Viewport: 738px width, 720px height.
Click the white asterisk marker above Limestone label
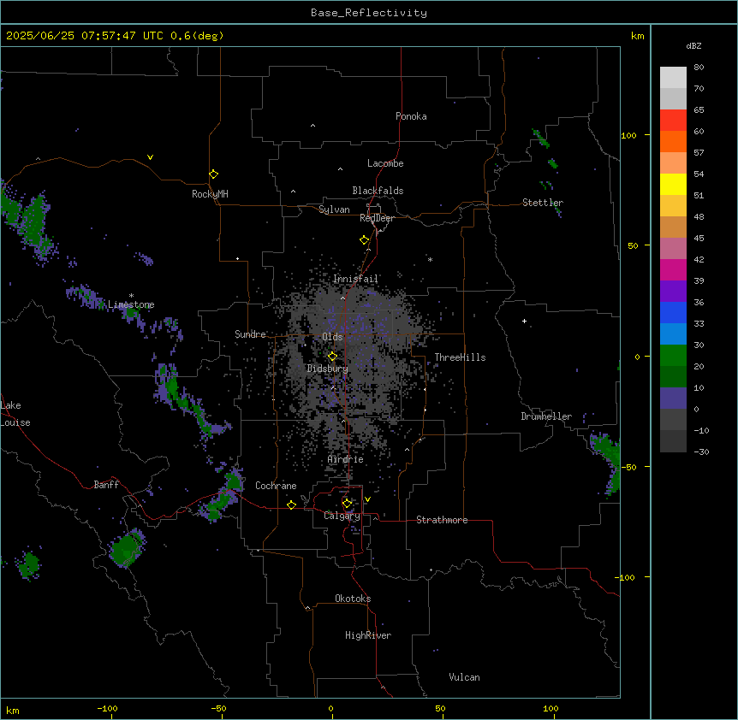[131, 296]
